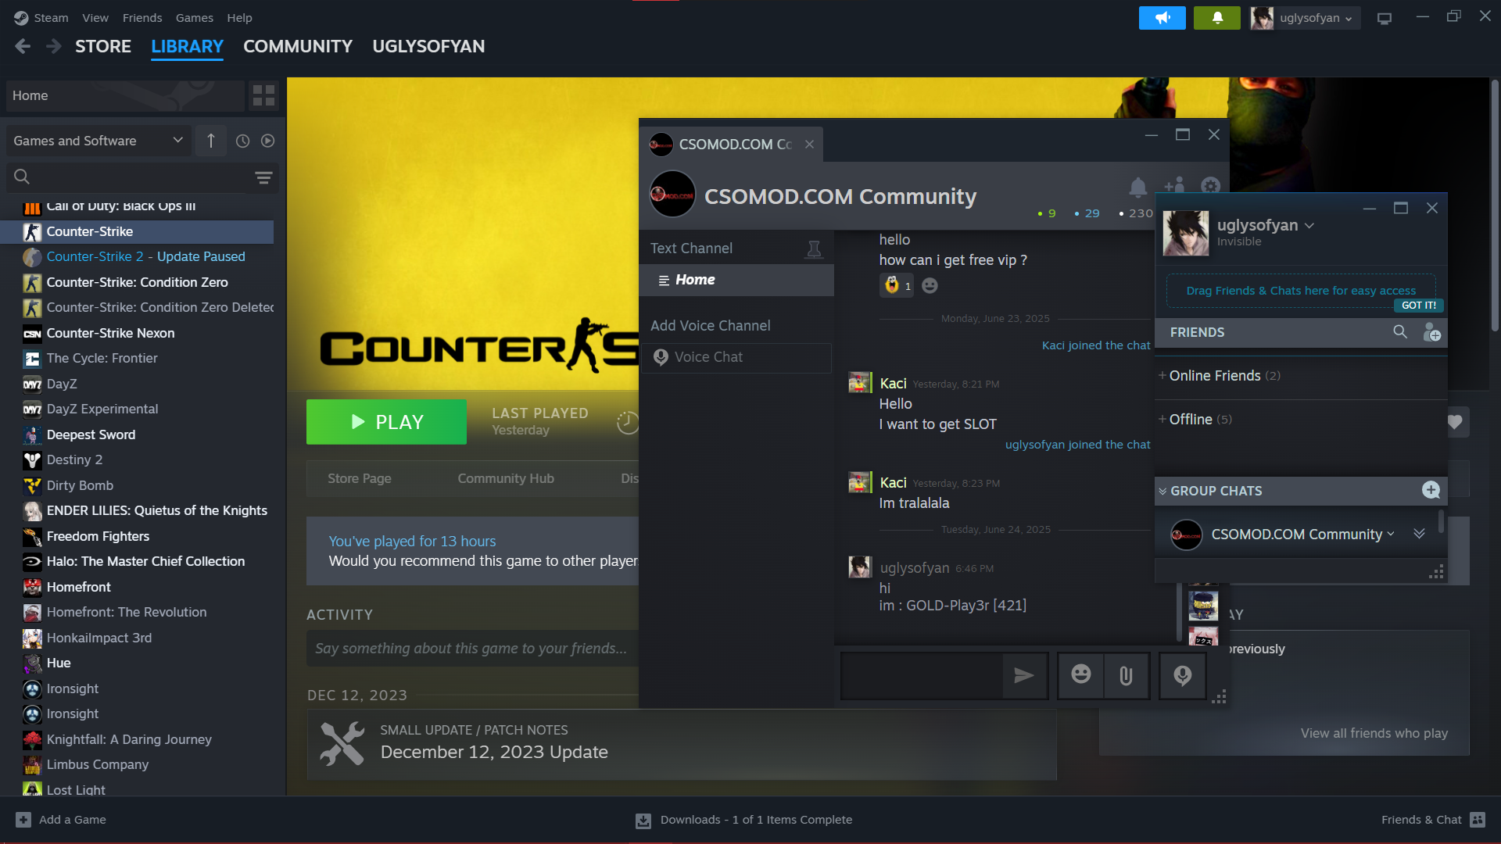The width and height of the screenshot is (1501, 844).
Task: Click View all friends who play
Action: click(x=1374, y=733)
